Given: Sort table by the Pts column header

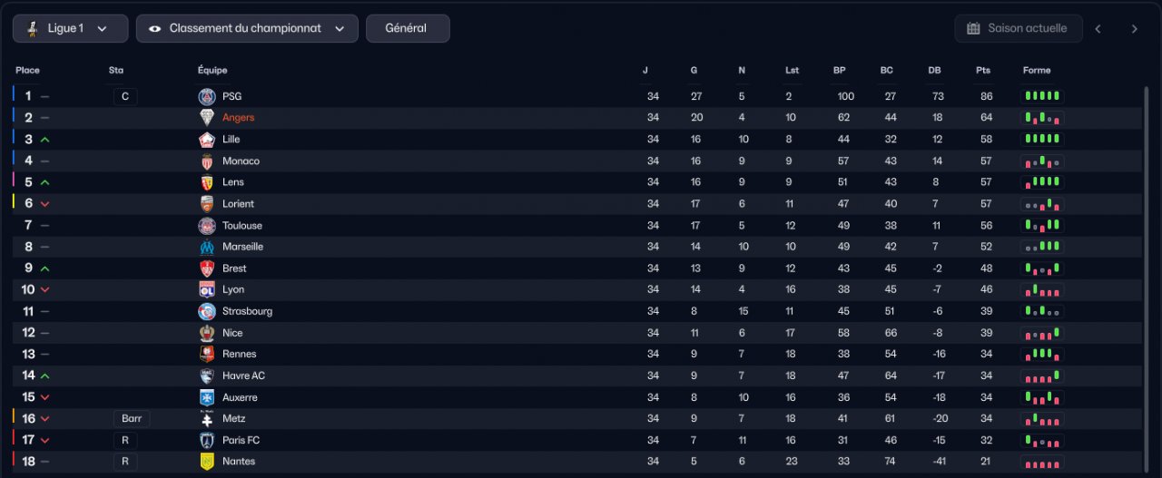Looking at the screenshot, I should tap(983, 70).
